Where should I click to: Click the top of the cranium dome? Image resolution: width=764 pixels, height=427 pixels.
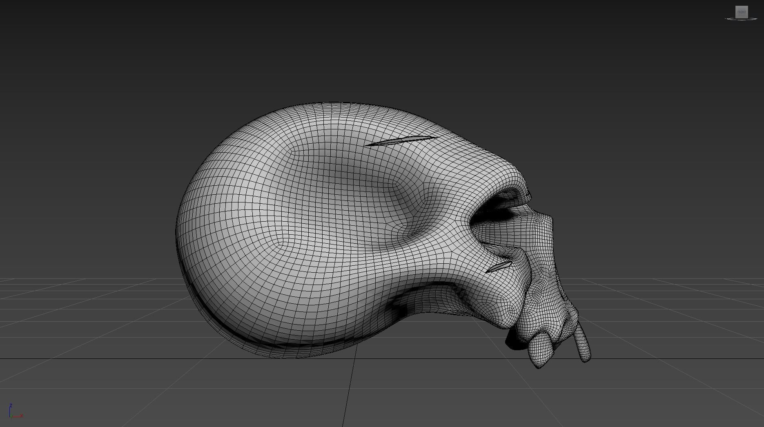click(327, 118)
